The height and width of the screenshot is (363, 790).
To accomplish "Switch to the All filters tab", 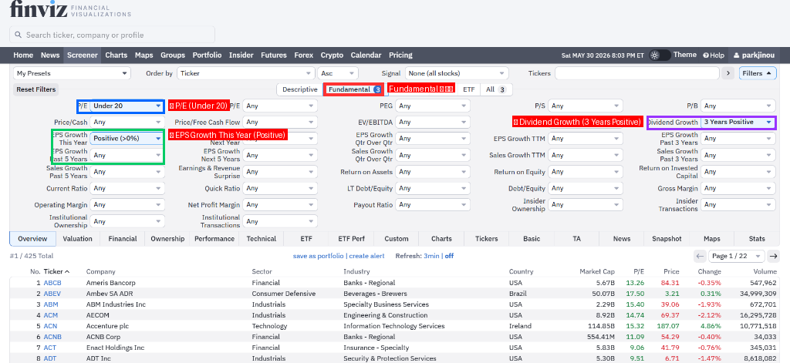I will point(496,89).
